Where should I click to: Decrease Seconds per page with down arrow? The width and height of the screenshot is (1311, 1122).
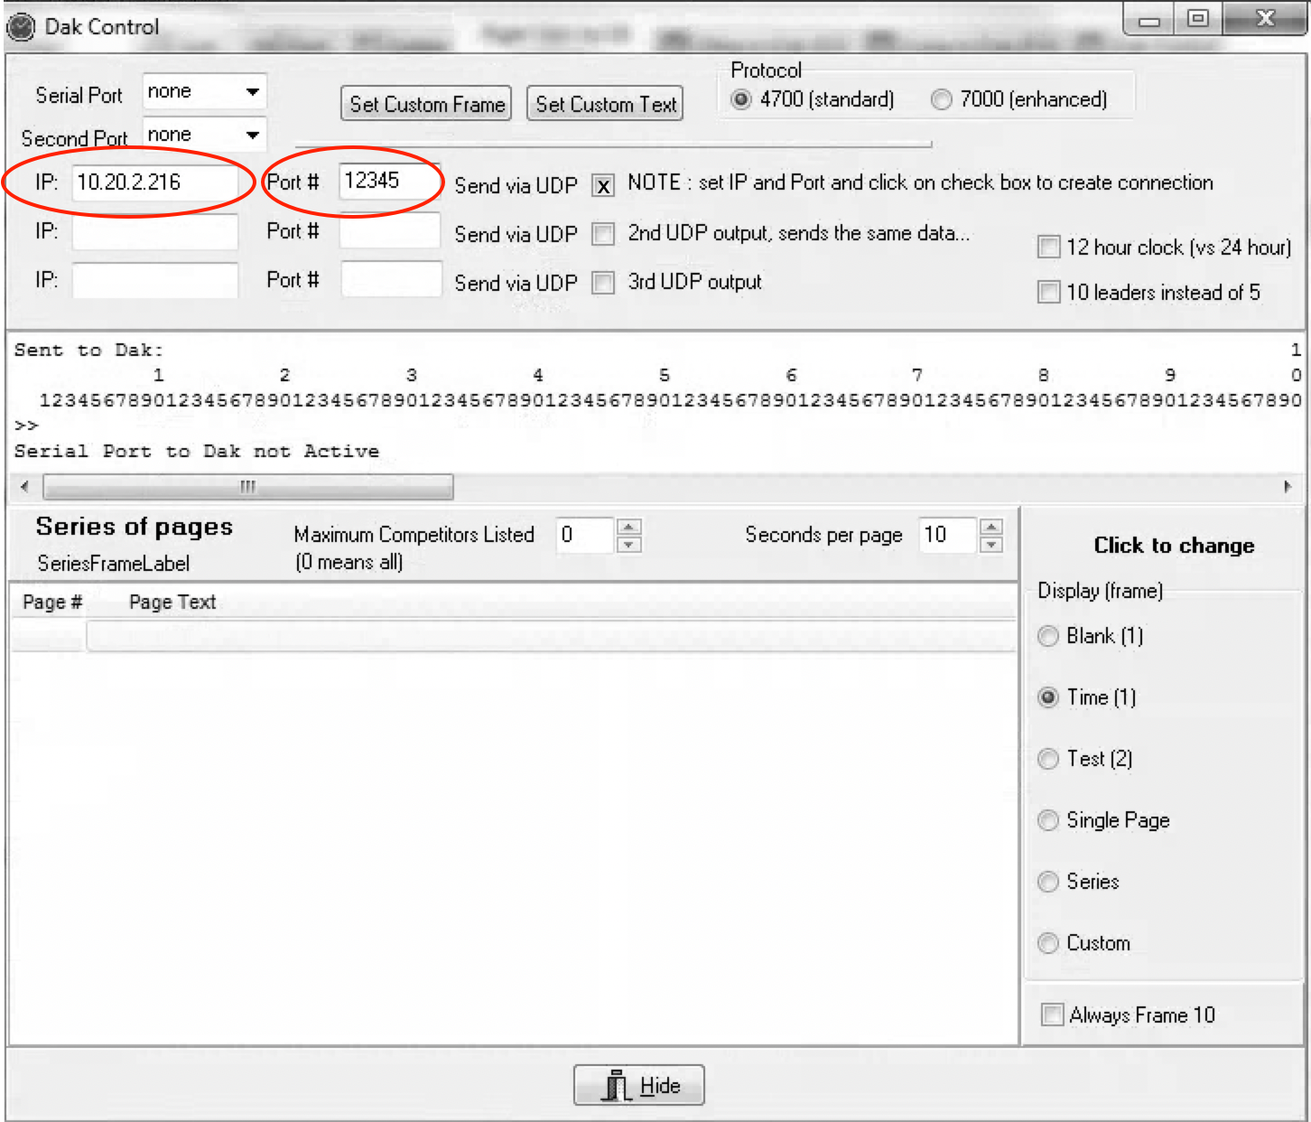991,544
